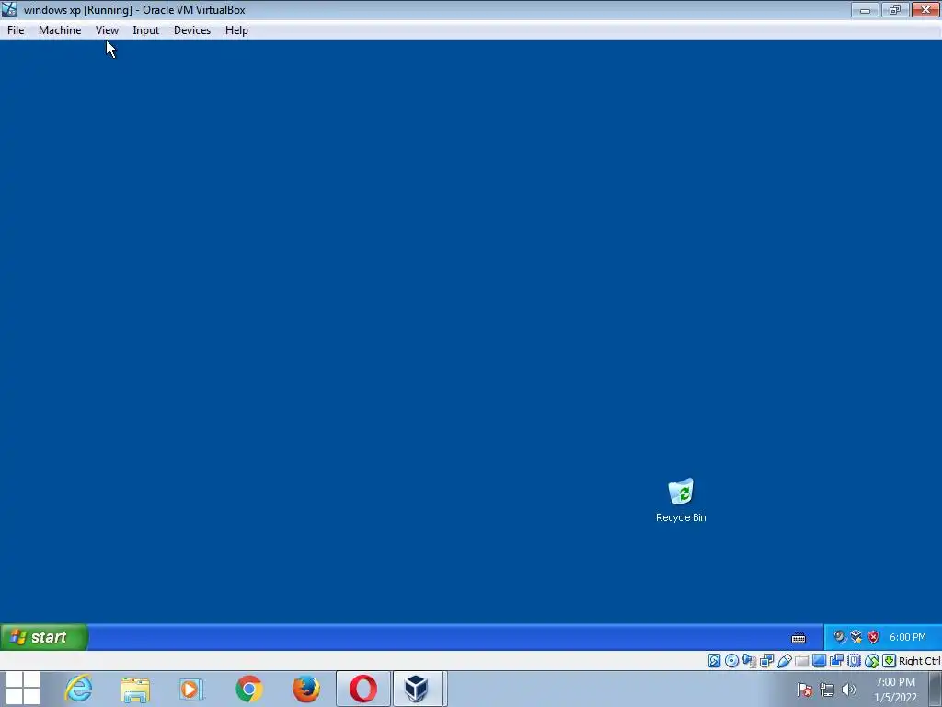942x707 pixels.
Task: Open File Explorer from host taskbar
Action: [x=135, y=689]
